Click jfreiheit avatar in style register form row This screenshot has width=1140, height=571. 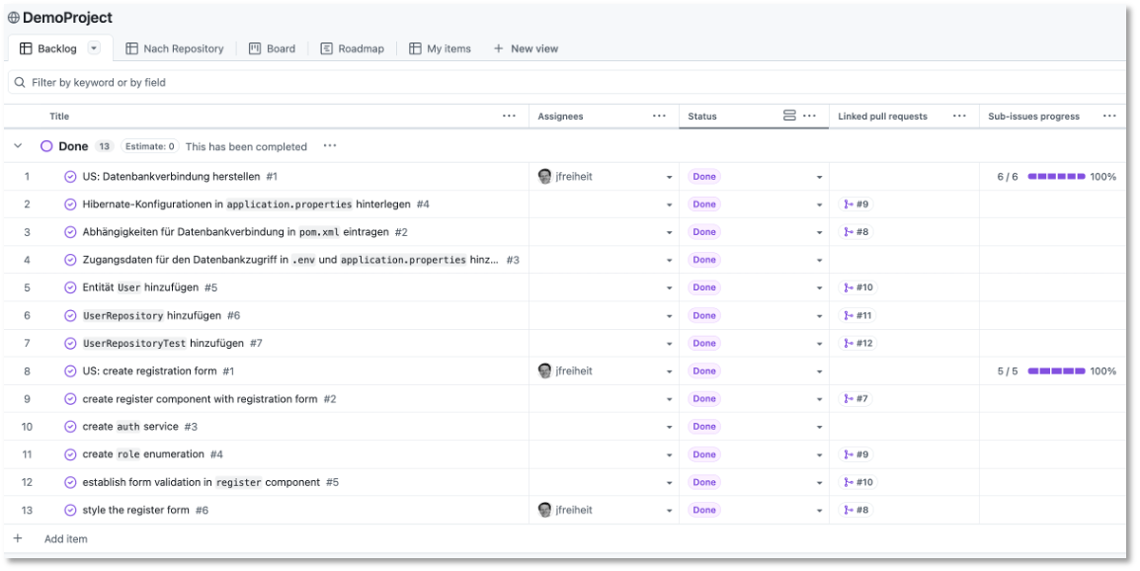tap(544, 510)
